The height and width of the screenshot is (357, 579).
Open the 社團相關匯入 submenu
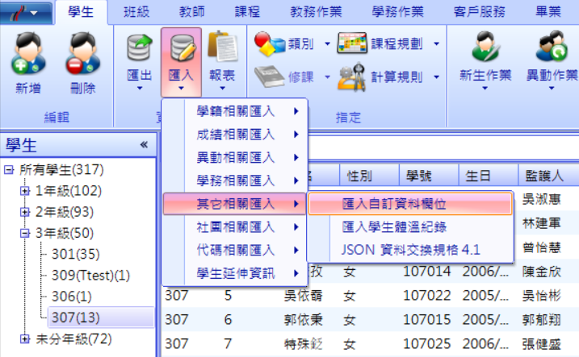[235, 227]
